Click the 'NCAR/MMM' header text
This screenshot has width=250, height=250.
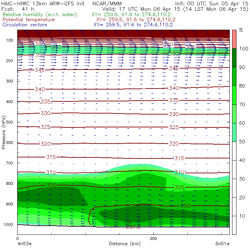pyautogui.click(x=107, y=4)
